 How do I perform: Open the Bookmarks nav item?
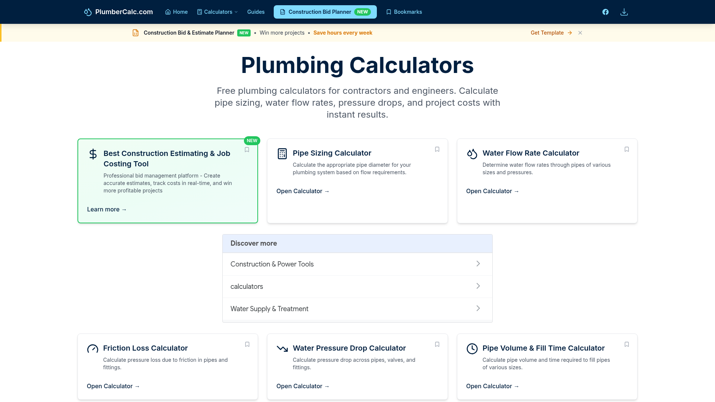(404, 12)
